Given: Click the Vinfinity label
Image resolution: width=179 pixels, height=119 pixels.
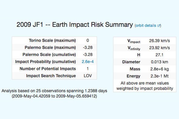Looking at the screenshot, I should coord(134,48).
